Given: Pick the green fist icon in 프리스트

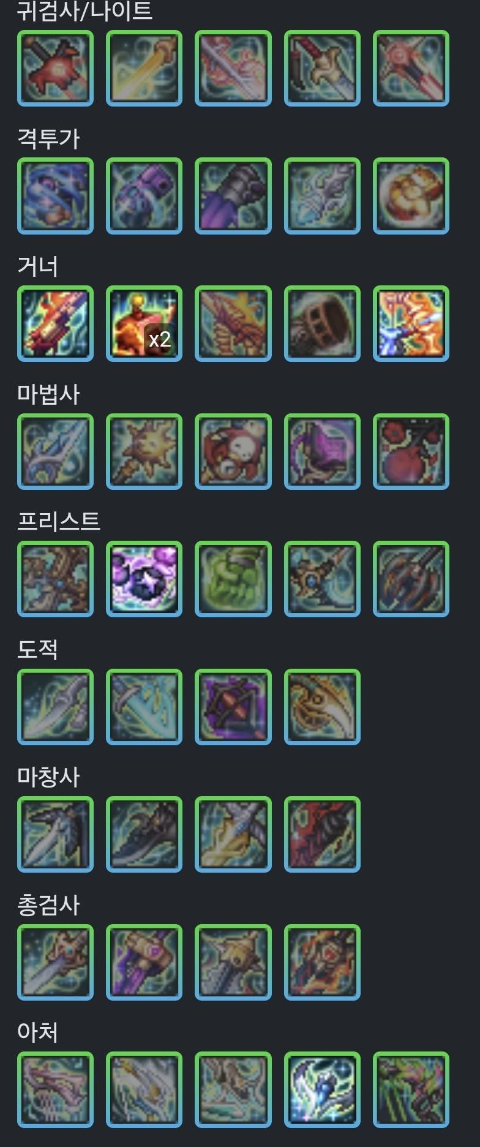Looking at the screenshot, I should [x=233, y=579].
